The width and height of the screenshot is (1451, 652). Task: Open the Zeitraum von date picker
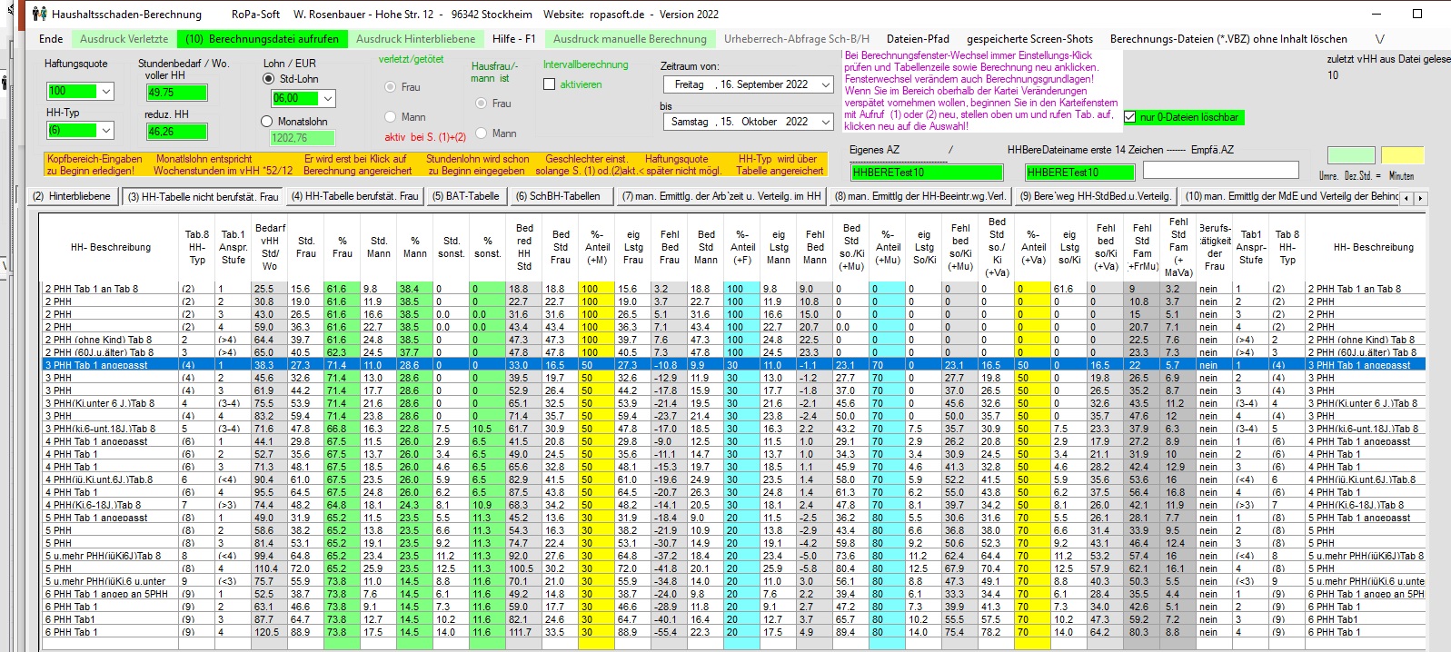coord(825,84)
